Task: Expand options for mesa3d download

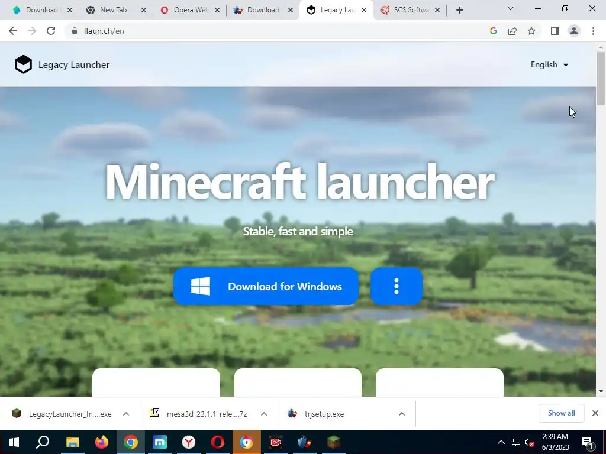Action: (x=264, y=414)
